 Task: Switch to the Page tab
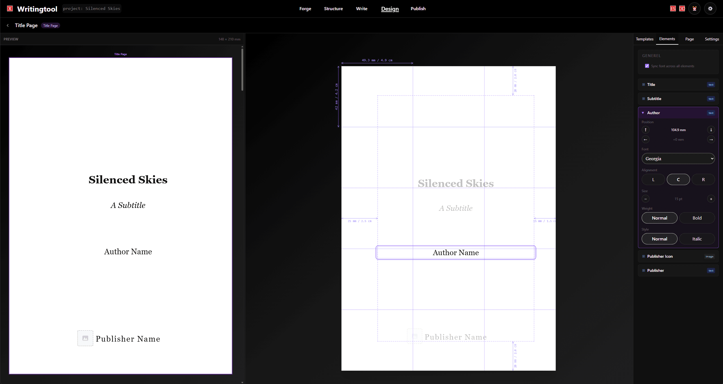tap(689, 39)
